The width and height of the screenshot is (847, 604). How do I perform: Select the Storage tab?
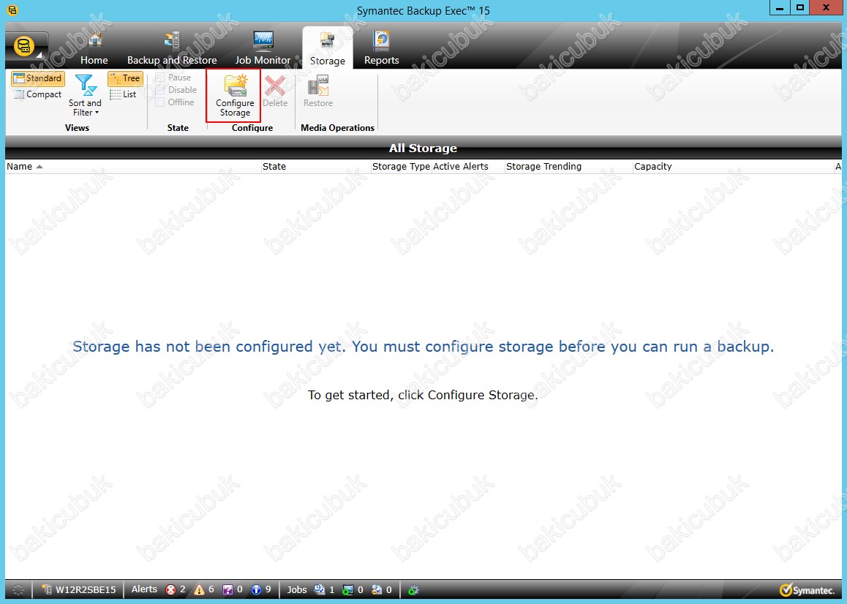[x=328, y=48]
